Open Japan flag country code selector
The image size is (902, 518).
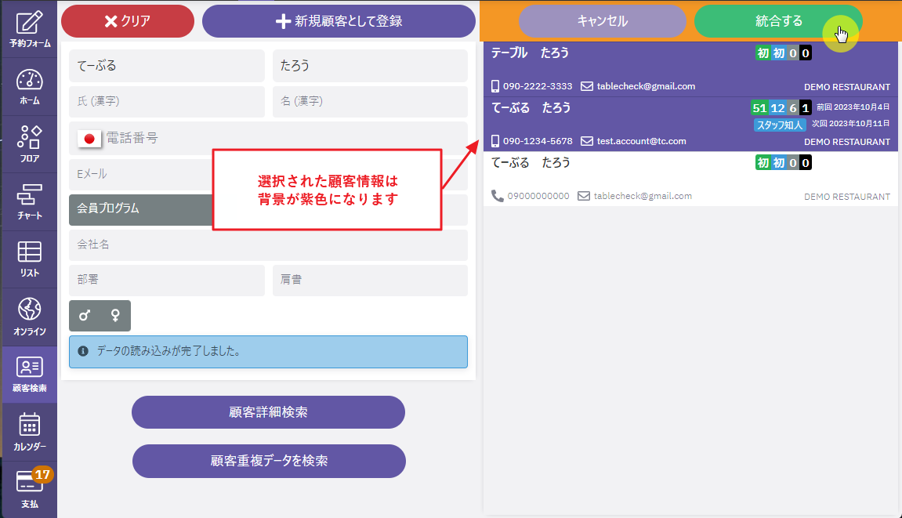(x=89, y=139)
